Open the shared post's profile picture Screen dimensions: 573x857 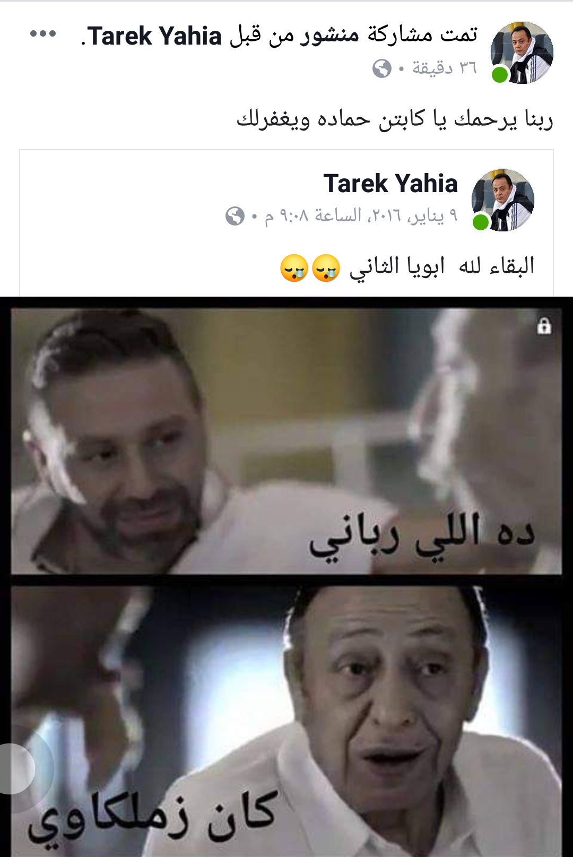point(503,200)
